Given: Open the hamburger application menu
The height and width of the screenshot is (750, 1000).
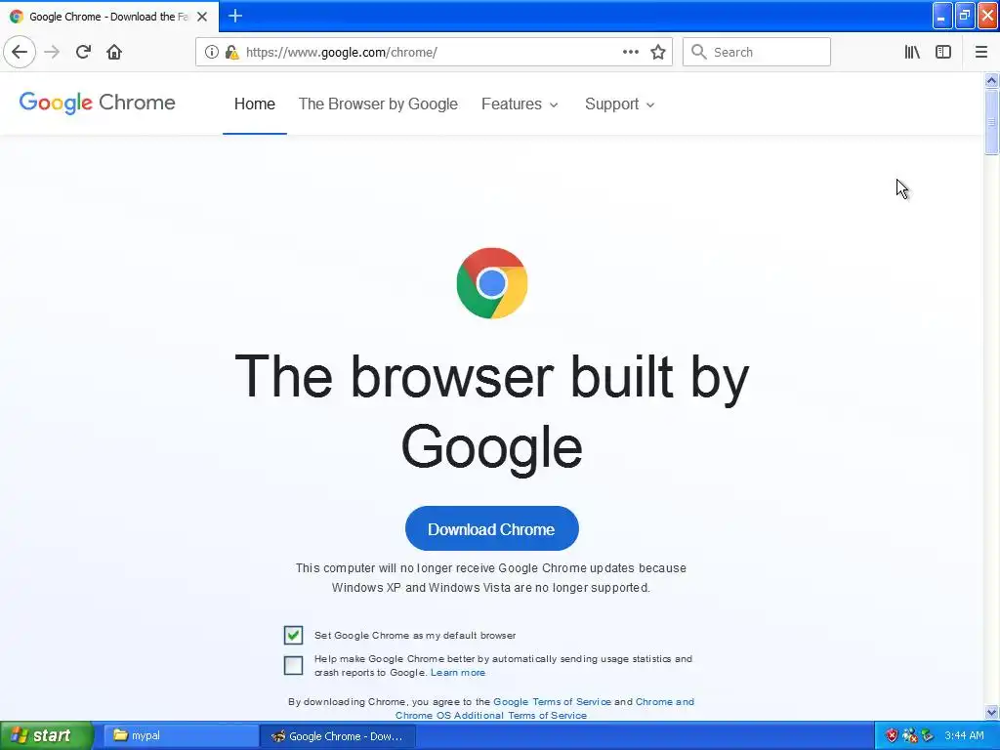Looking at the screenshot, I should 980,52.
